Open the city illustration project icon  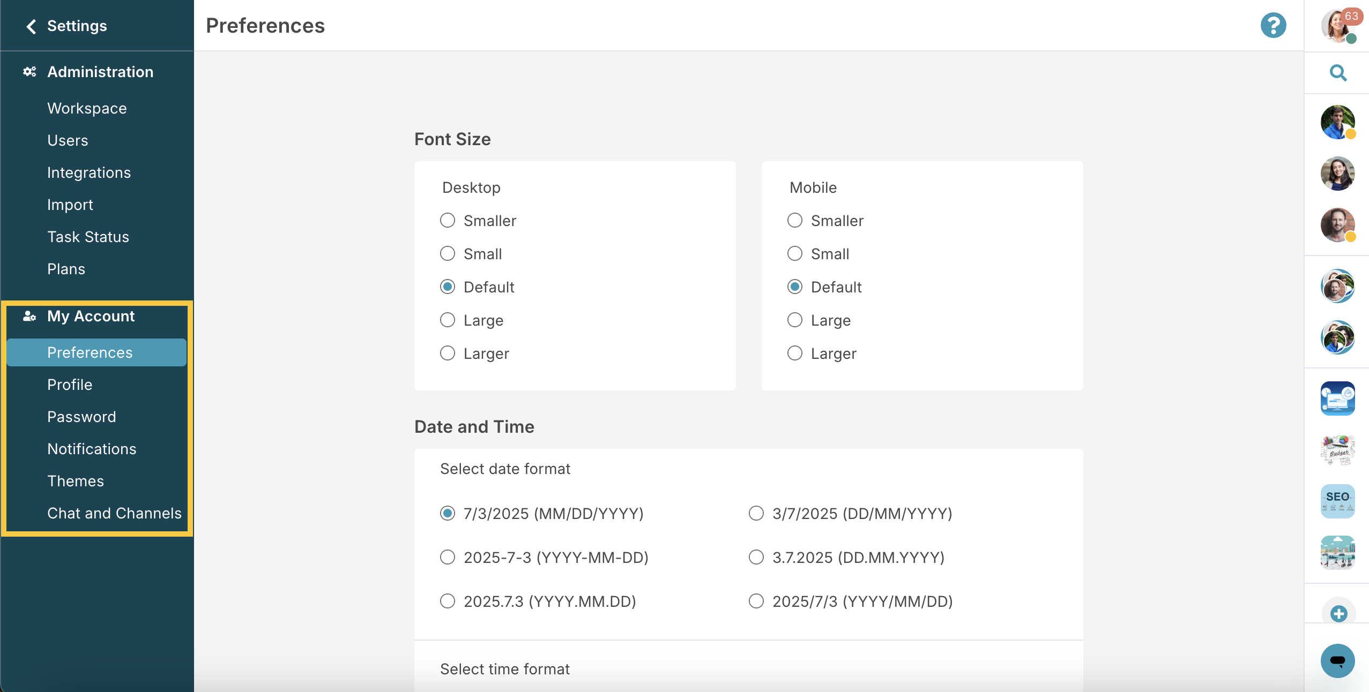click(1338, 553)
